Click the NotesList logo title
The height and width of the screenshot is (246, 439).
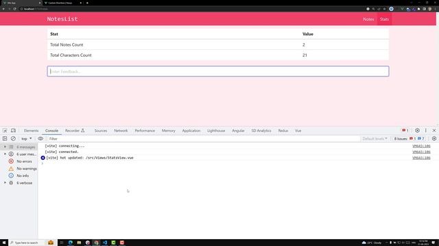coord(62,19)
